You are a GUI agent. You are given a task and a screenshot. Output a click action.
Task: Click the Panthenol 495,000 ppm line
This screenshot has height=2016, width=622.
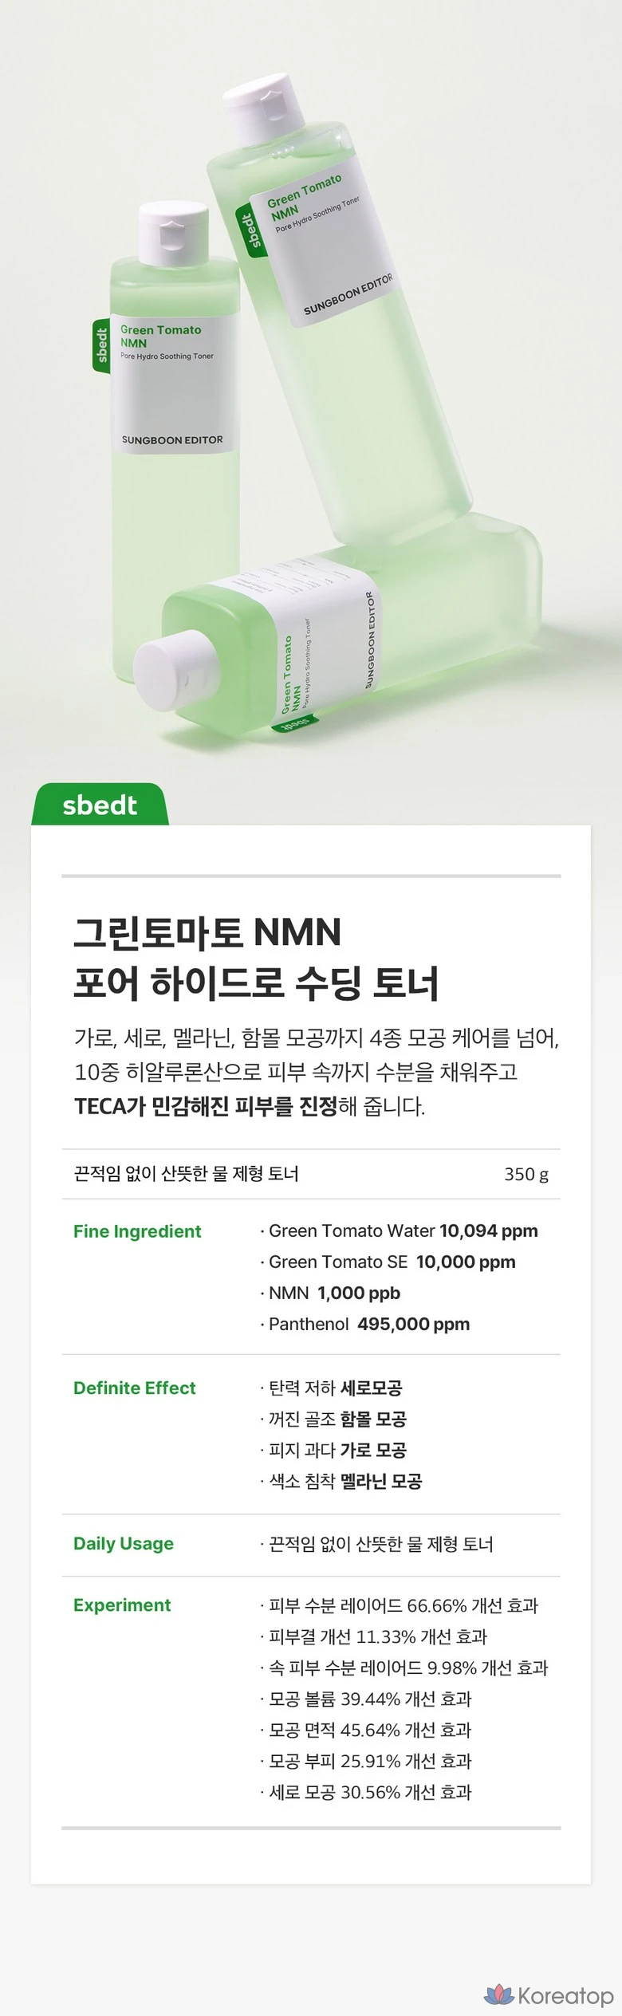(368, 1324)
